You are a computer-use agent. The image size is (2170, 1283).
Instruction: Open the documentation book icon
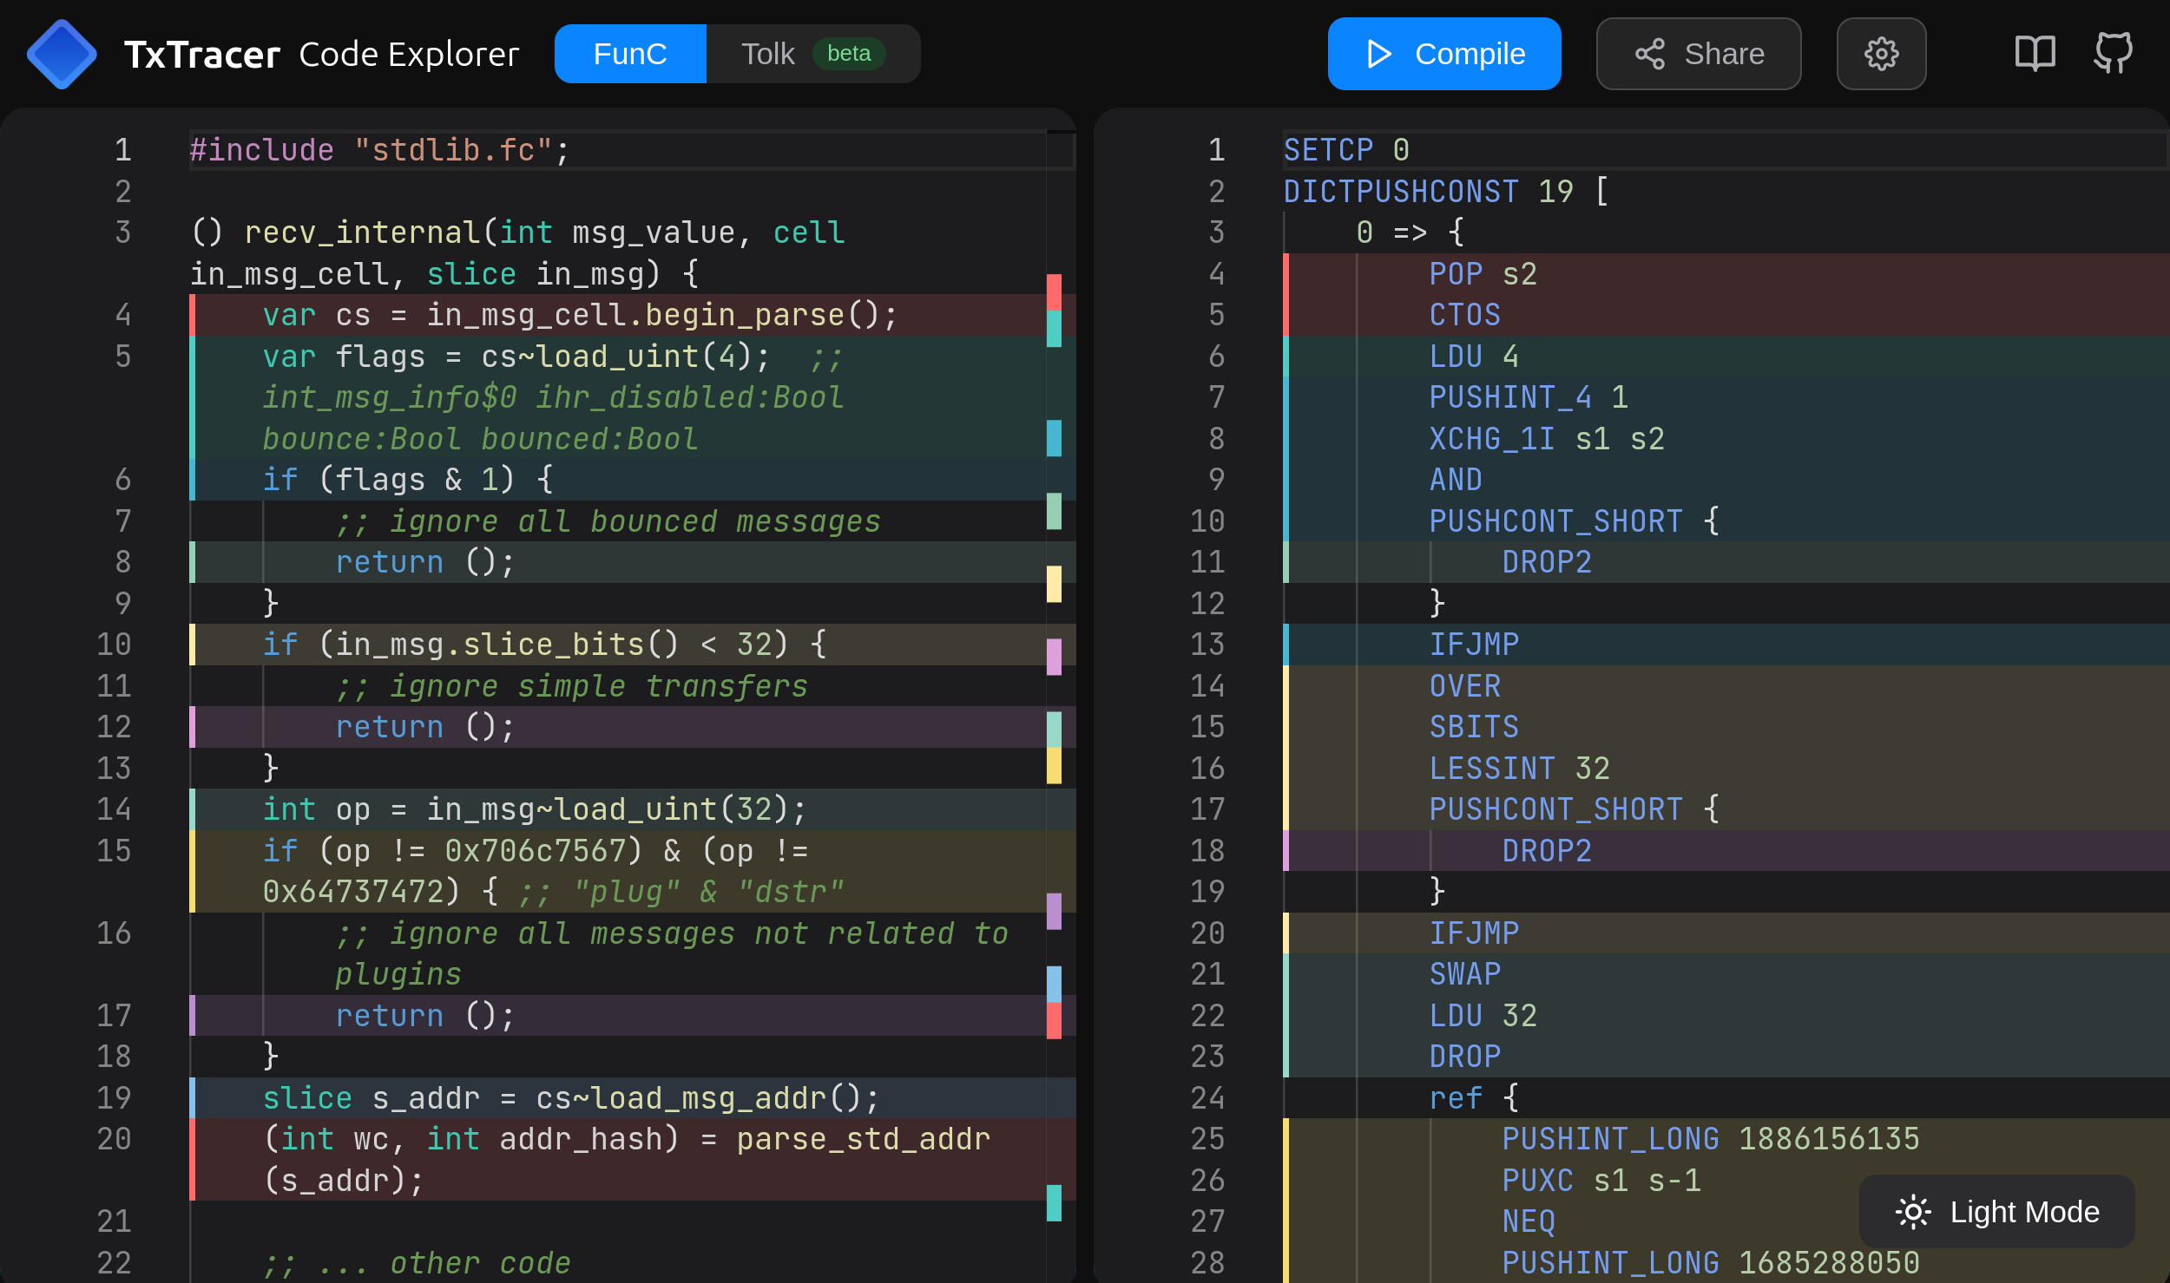[2035, 54]
